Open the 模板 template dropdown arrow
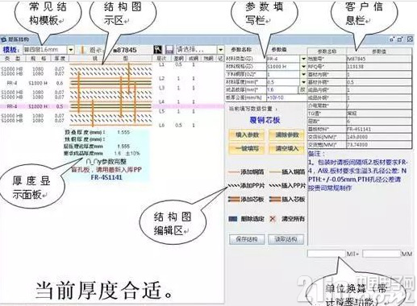This screenshot has width=417, height=306. 71,50
